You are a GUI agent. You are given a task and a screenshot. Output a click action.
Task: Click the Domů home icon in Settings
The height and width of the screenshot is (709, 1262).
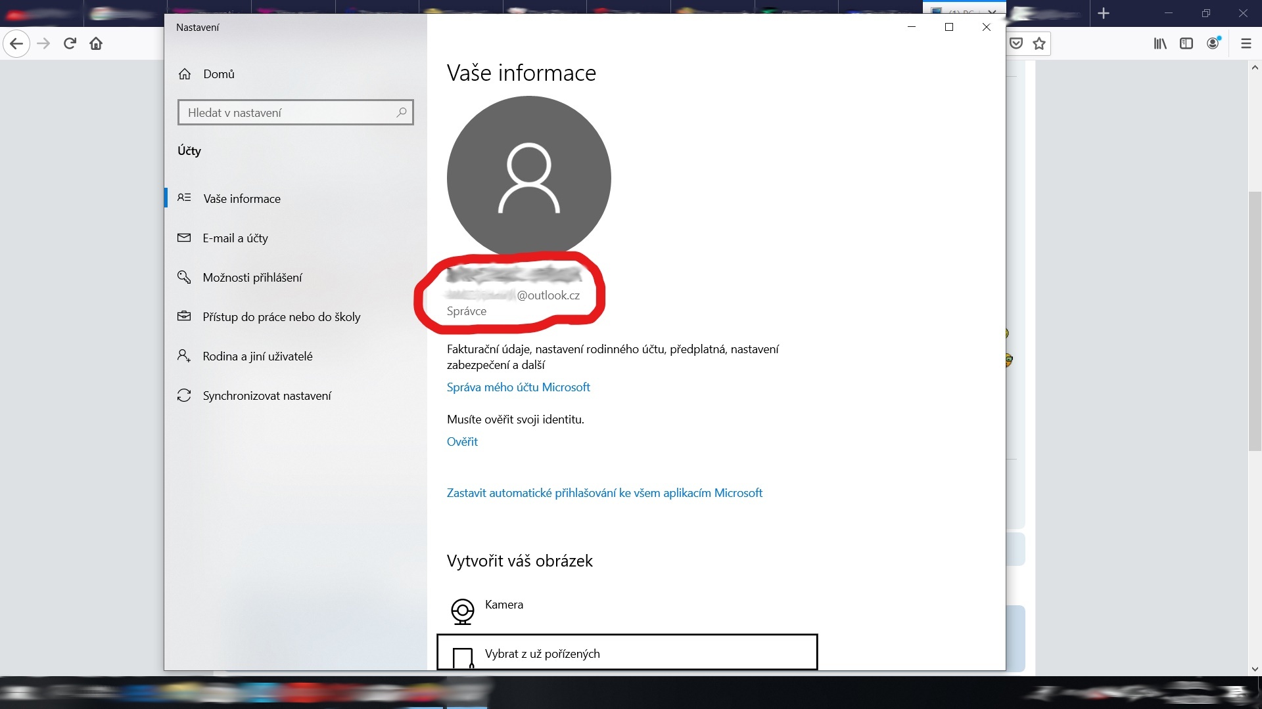click(x=185, y=74)
